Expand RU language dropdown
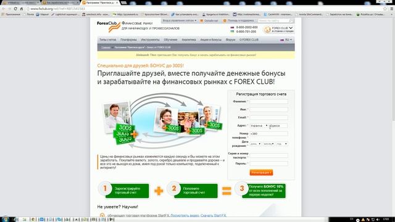Screen dimensions: 395x222 [x=286, y=39]
